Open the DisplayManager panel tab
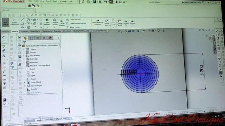 coord(50,38)
